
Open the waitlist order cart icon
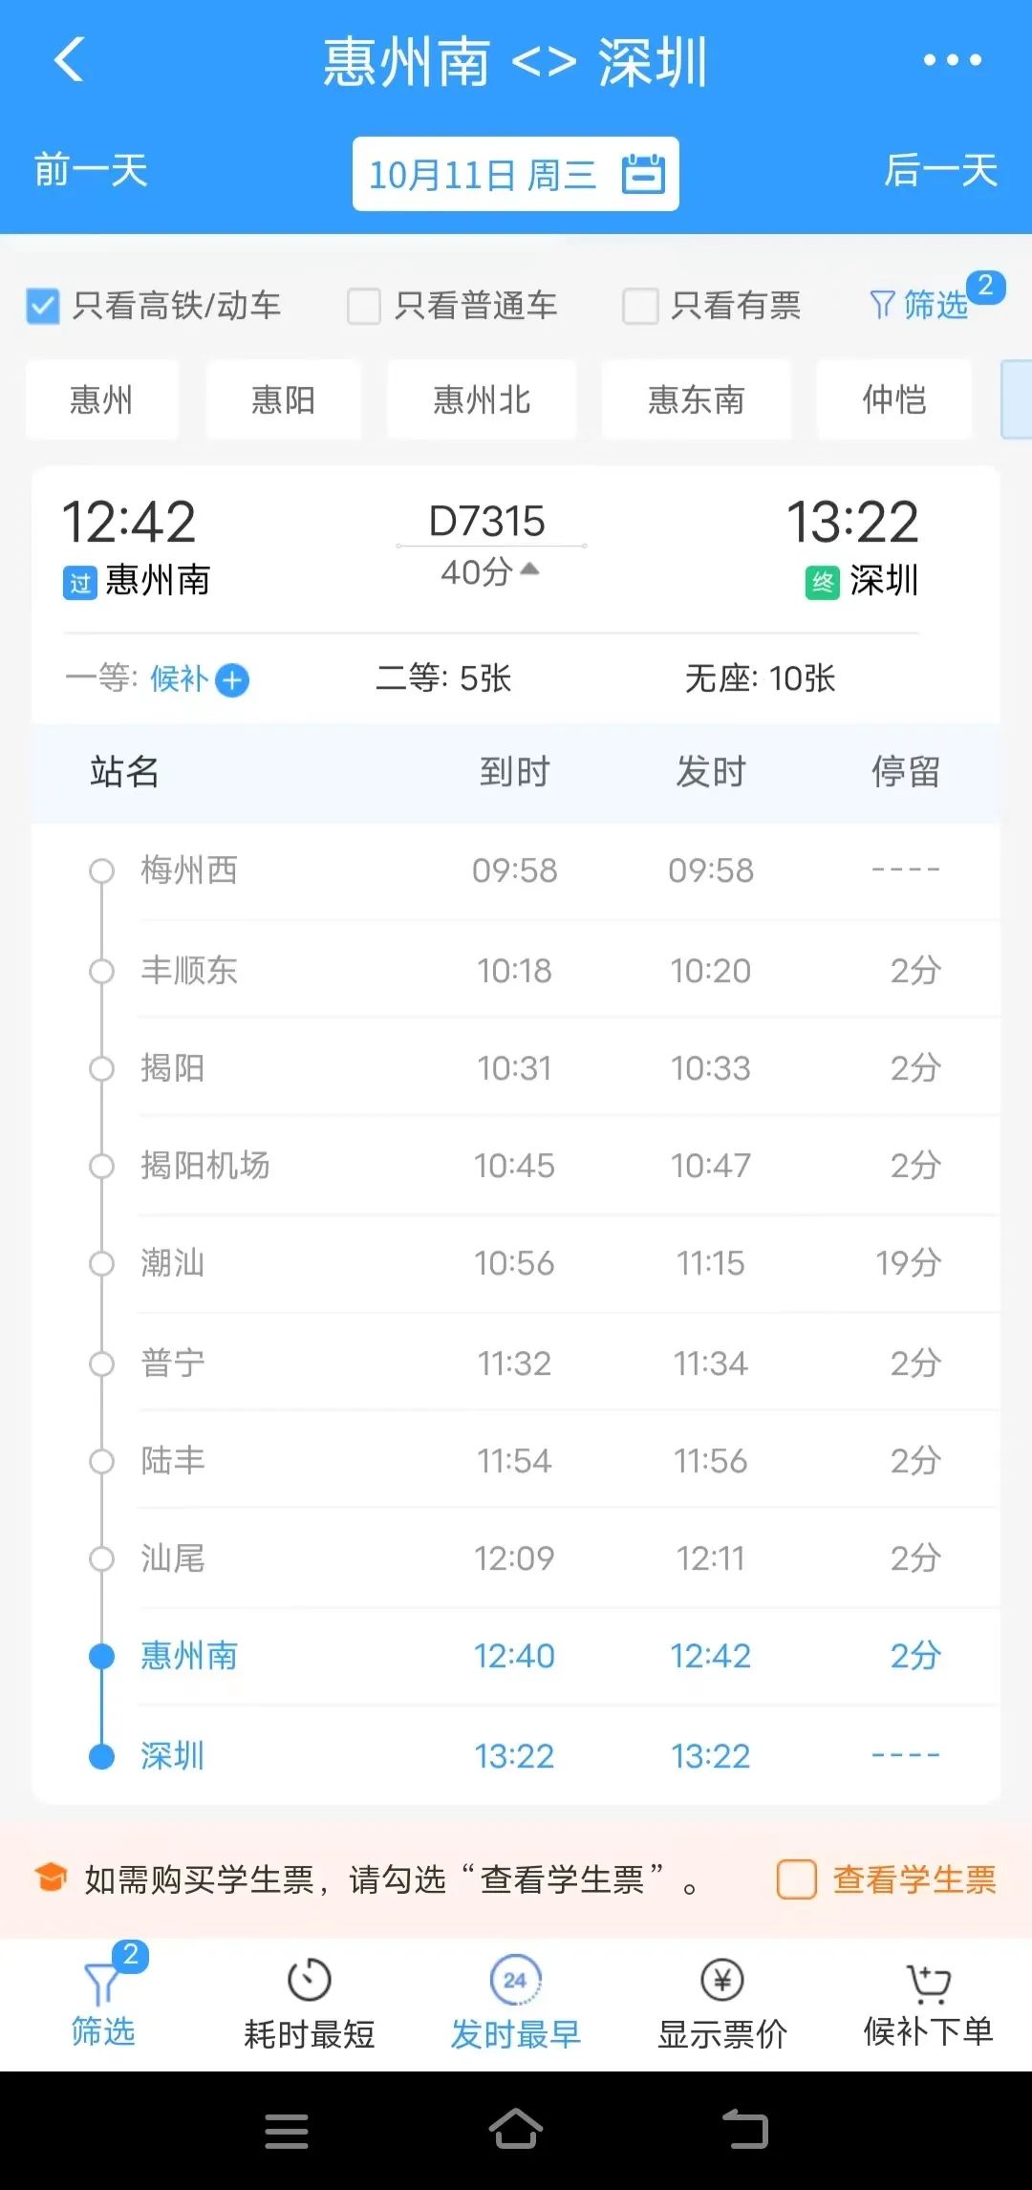pyautogui.click(x=928, y=1985)
